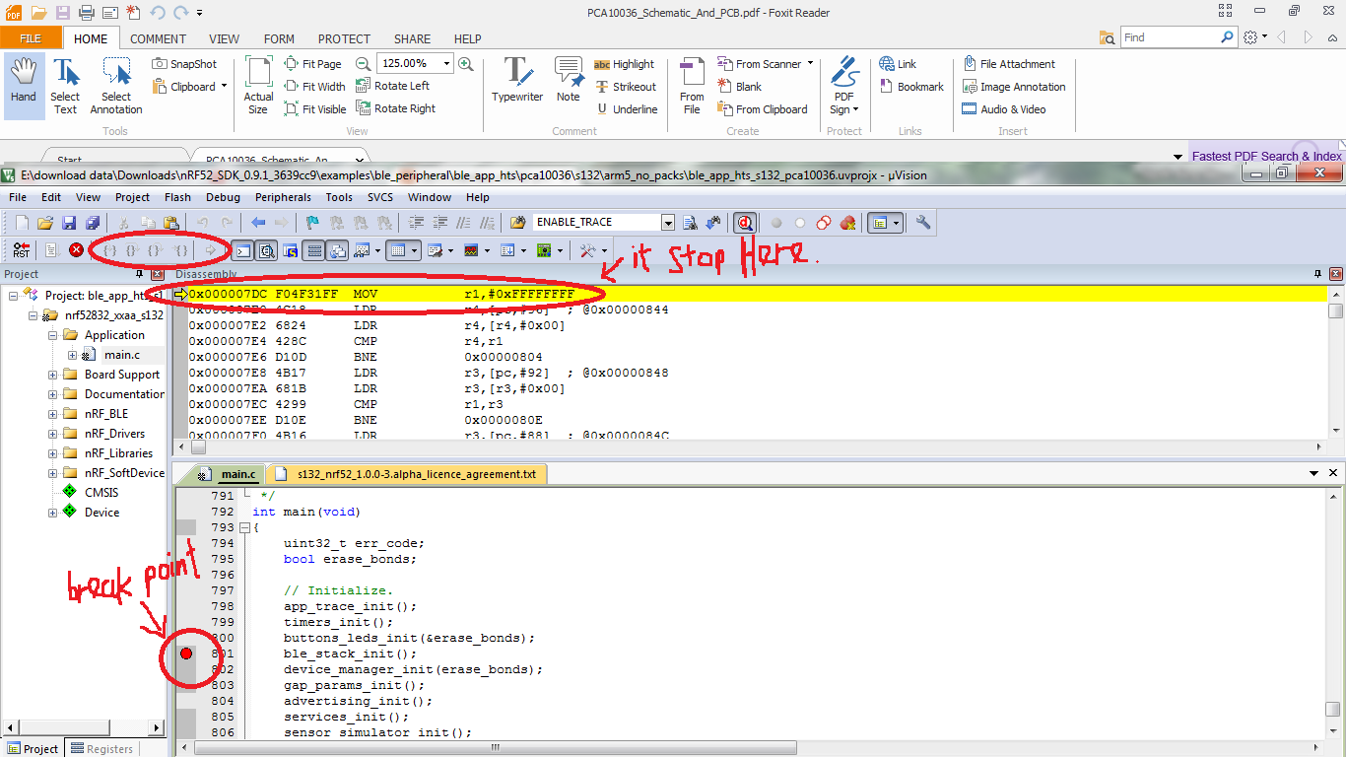Viewport: 1346px width, 757px height.
Task: Expand the From Scanner dropdown arrow
Action: point(810,64)
